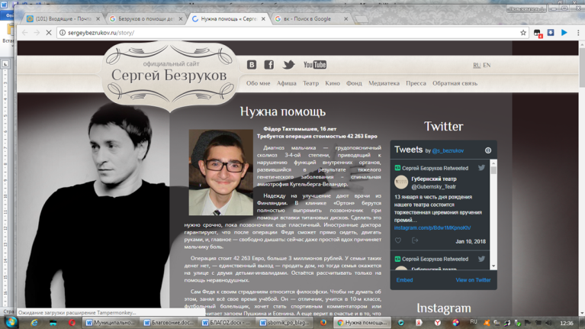Viewport: 585px width, 329px height.
Task: Click the Twitter bird icon in the header
Action: coord(288,65)
